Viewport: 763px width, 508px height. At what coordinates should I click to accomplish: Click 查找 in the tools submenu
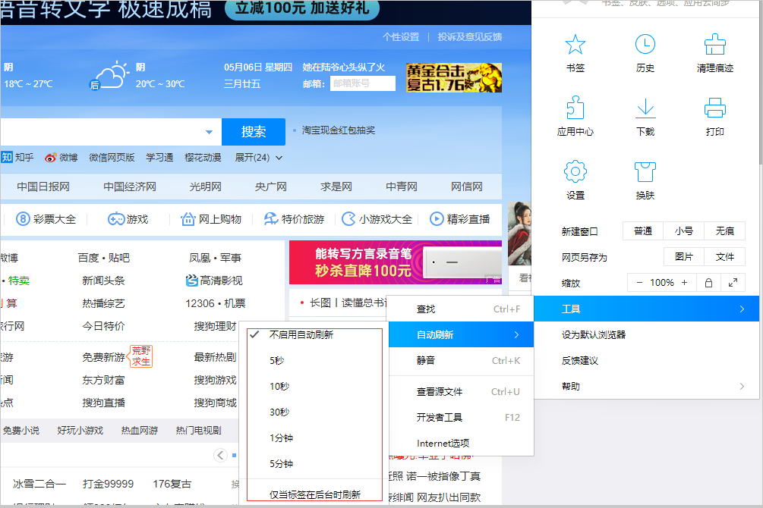(462, 309)
